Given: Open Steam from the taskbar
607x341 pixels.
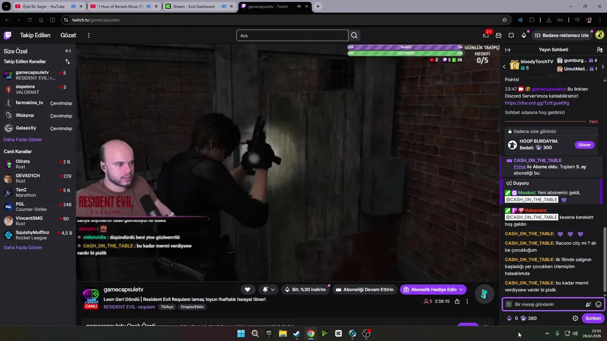Looking at the screenshot, I should (x=296, y=333).
